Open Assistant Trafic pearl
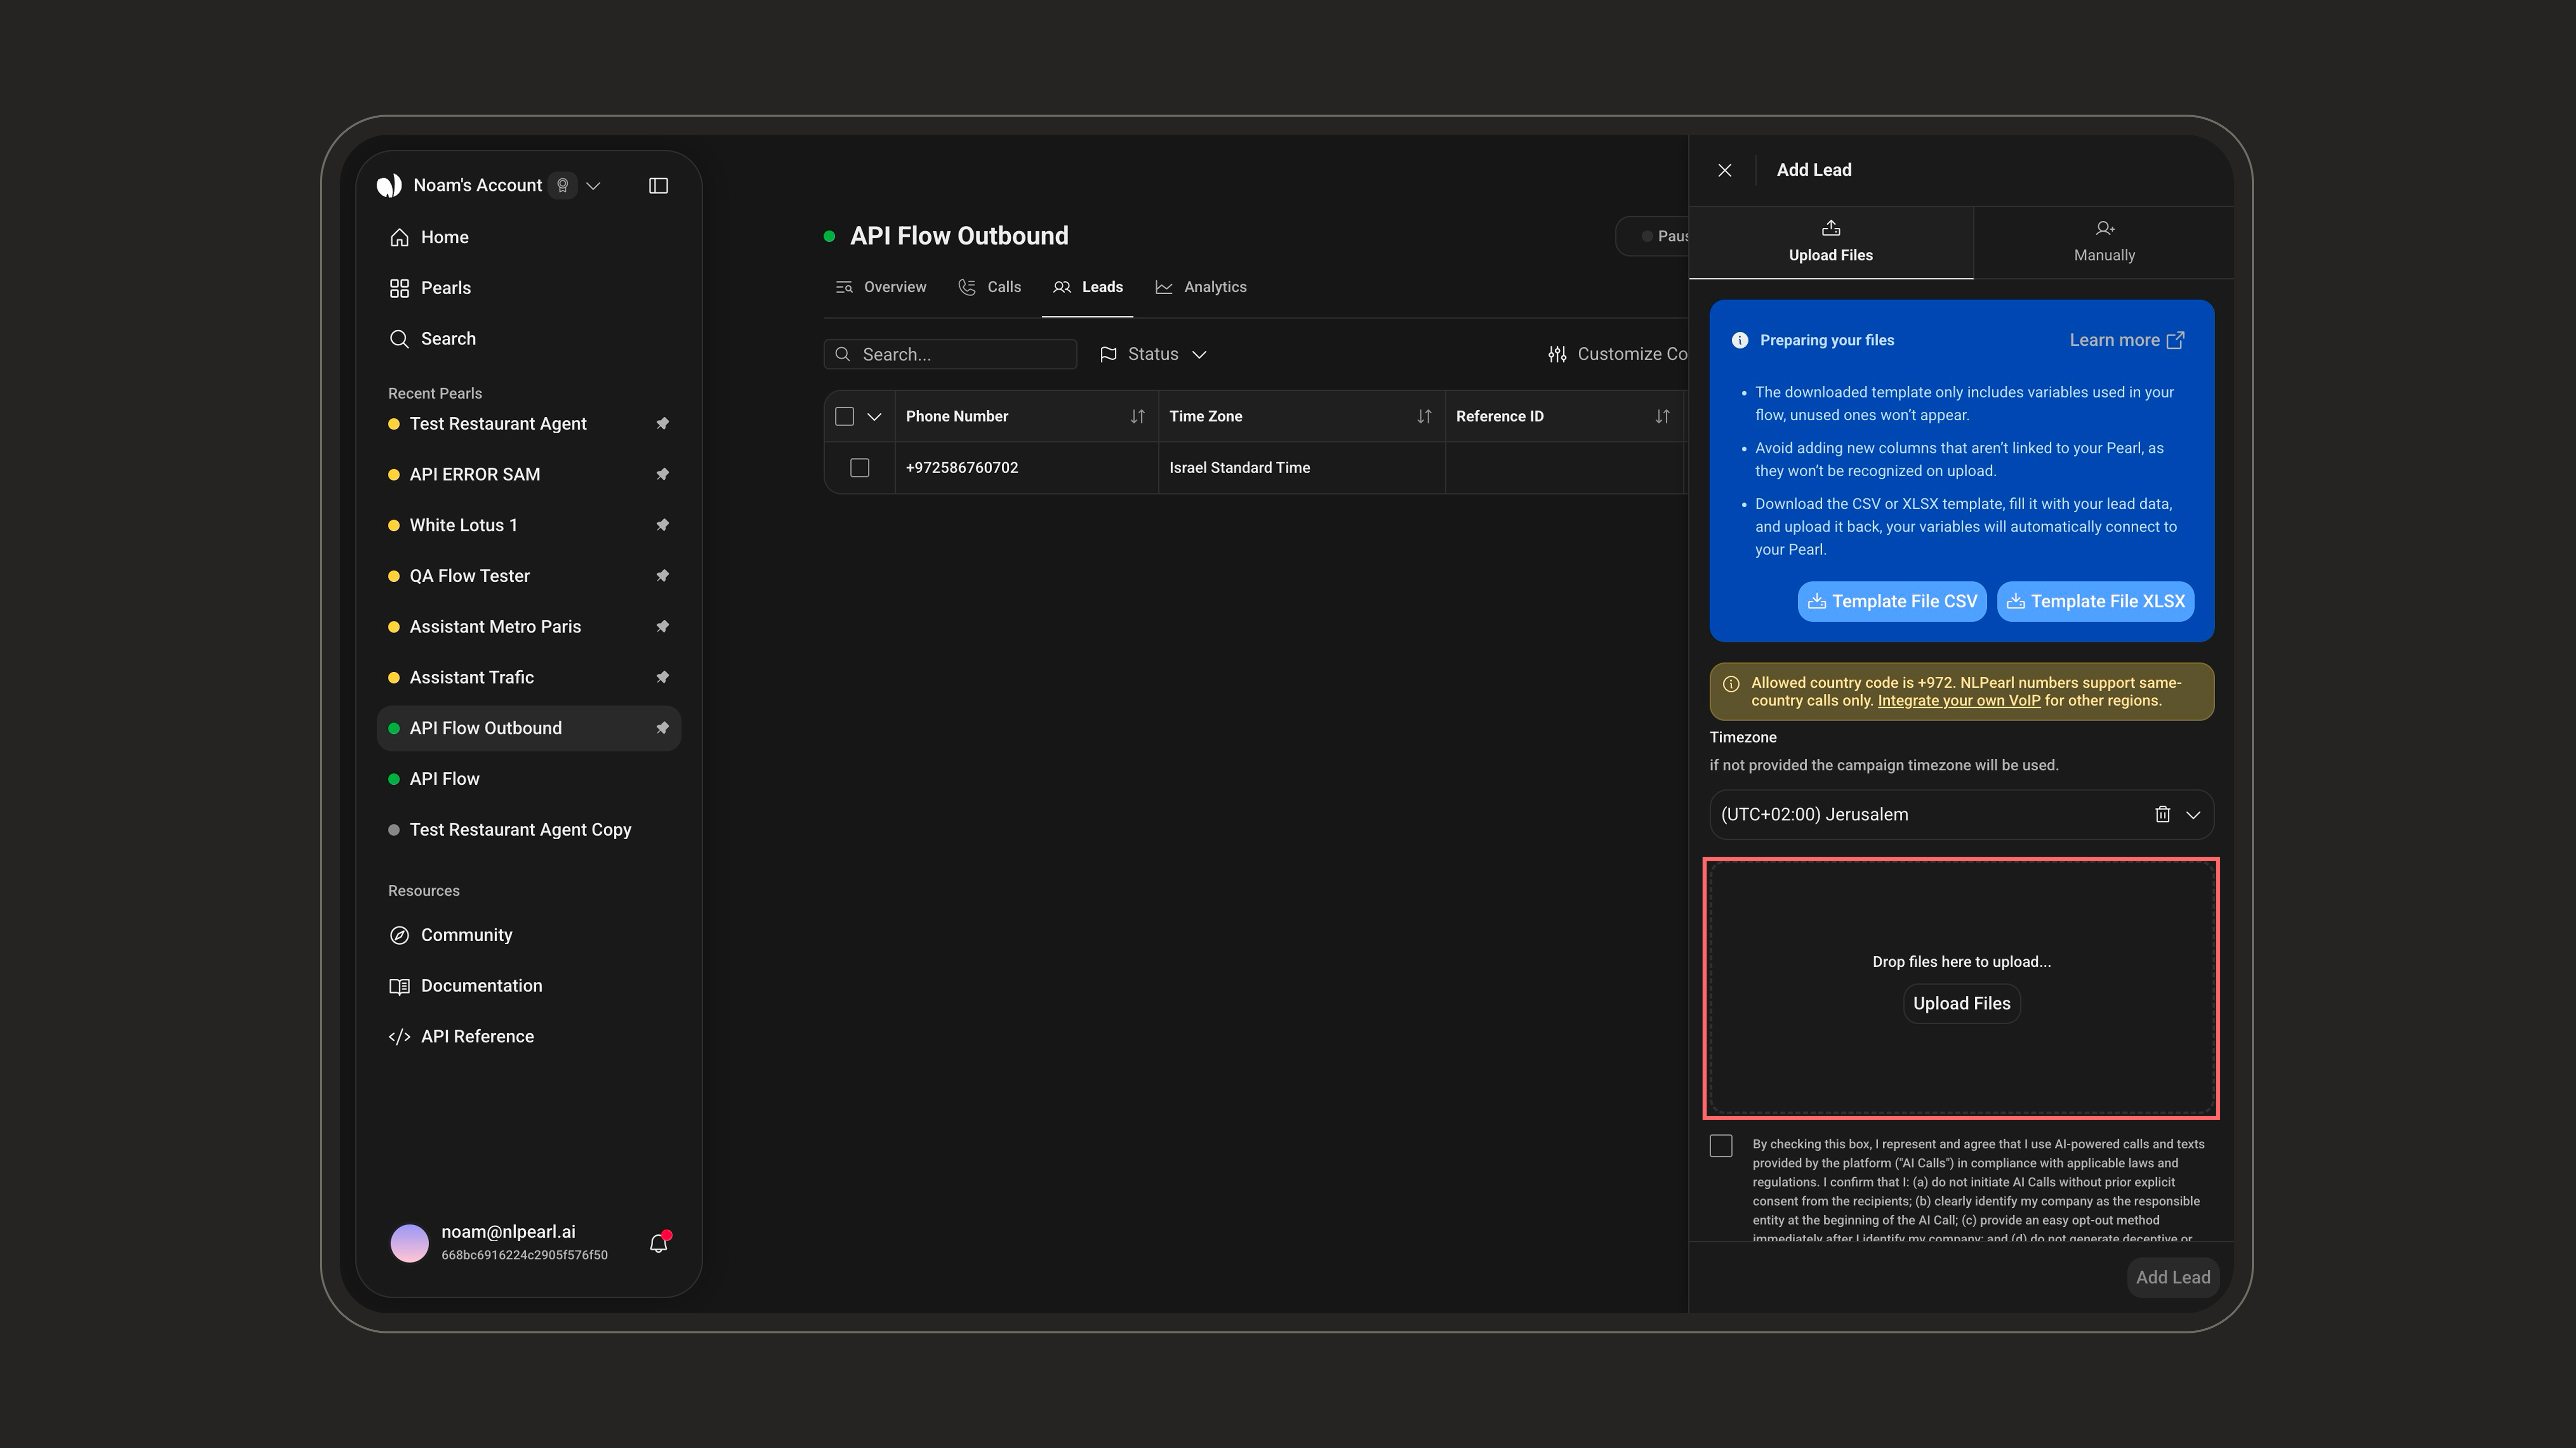The height and width of the screenshot is (1448, 2576). [x=471, y=678]
